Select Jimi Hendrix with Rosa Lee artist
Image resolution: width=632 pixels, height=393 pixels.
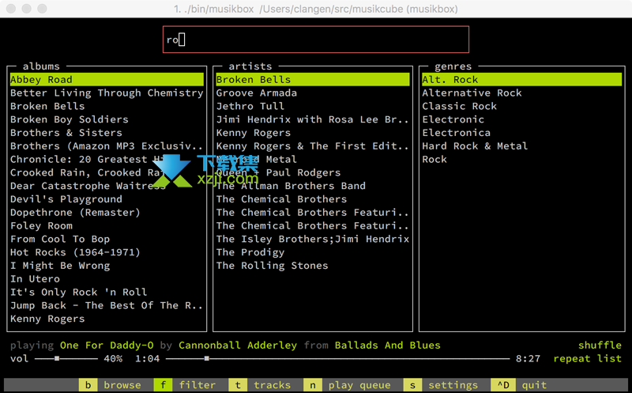[313, 119]
